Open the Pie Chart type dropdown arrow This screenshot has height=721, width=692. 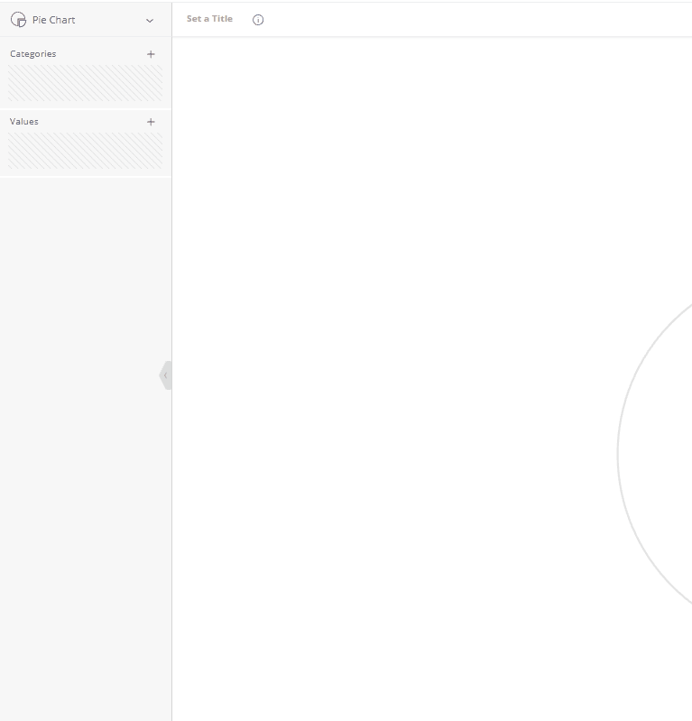[x=150, y=20]
